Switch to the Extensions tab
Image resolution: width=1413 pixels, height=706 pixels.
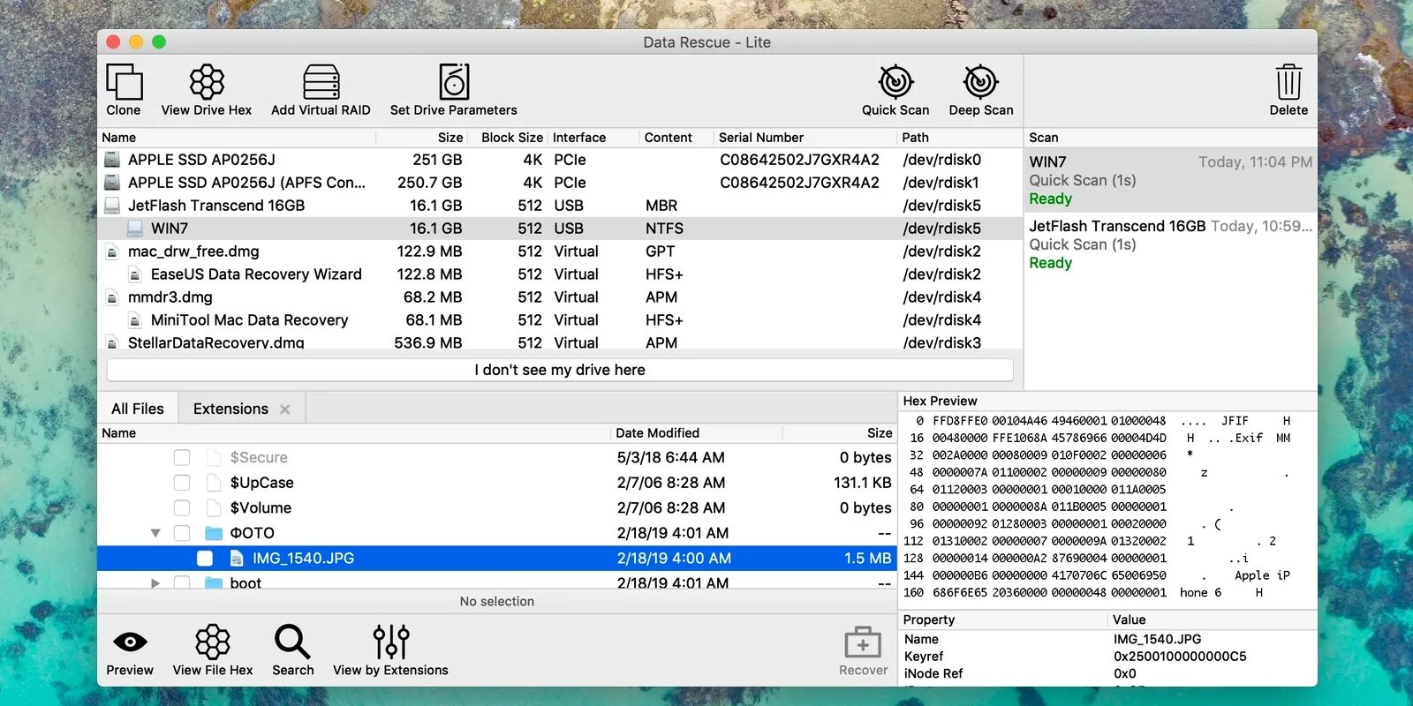point(230,409)
